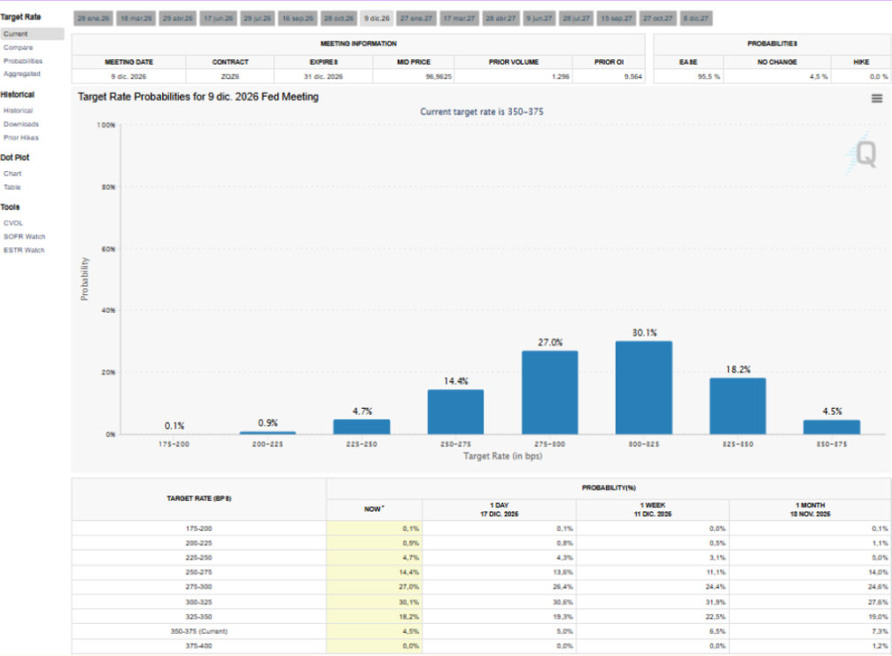Open Dot Plot Table link

click(x=12, y=187)
